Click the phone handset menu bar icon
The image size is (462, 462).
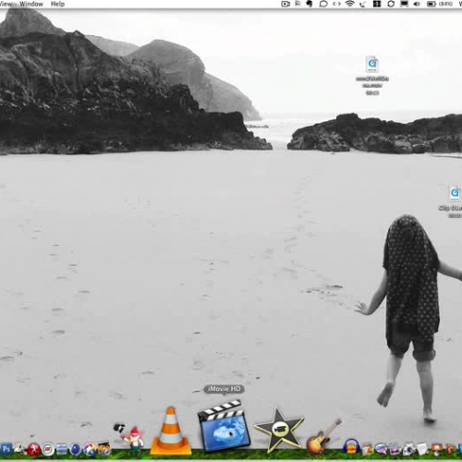tap(363, 4)
